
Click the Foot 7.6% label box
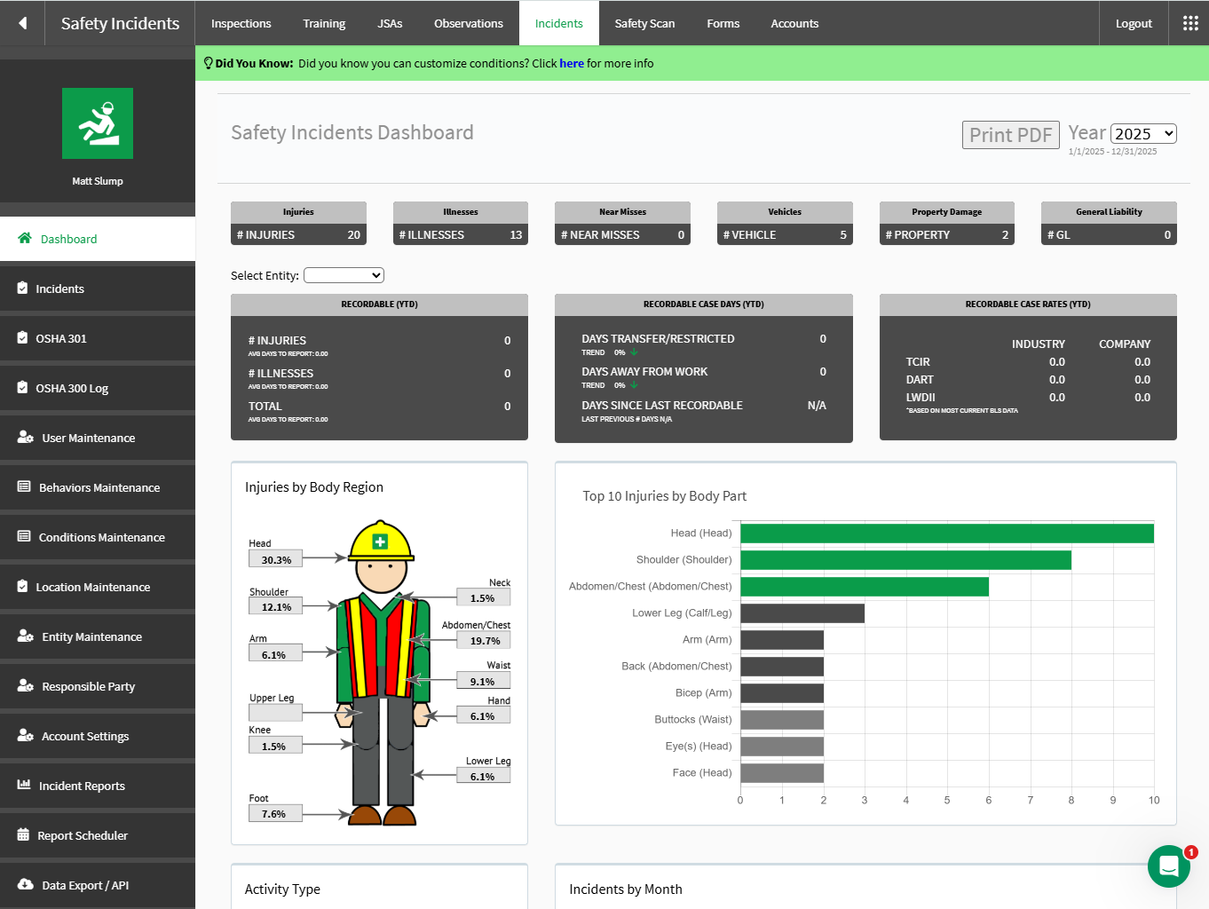[x=273, y=813]
